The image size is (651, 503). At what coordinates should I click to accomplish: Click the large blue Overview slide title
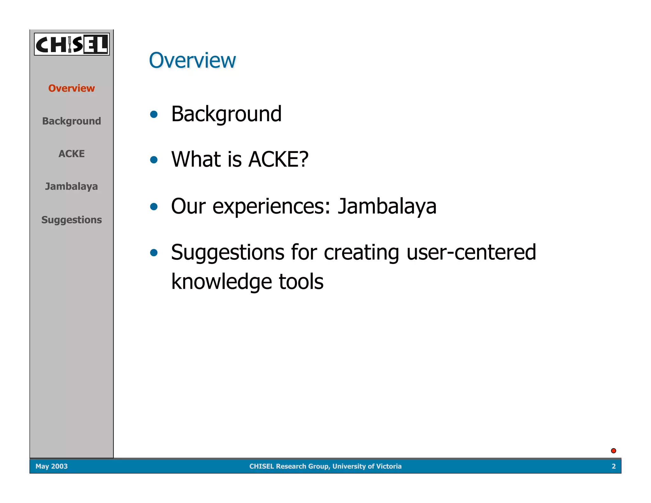(192, 60)
